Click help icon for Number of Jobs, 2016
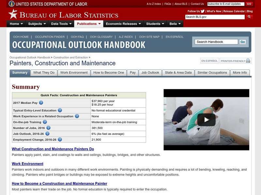Image resolution: width=261 pixels, height=195 pixels. 48,128
